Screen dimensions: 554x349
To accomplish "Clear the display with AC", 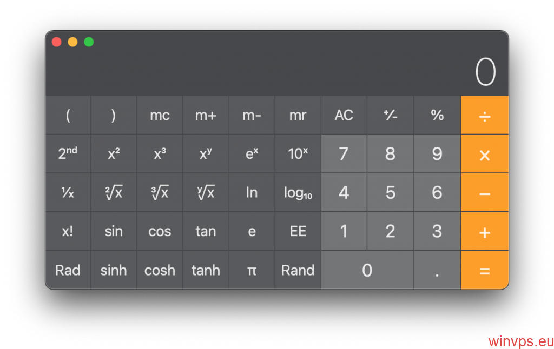I will pos(344,115).
